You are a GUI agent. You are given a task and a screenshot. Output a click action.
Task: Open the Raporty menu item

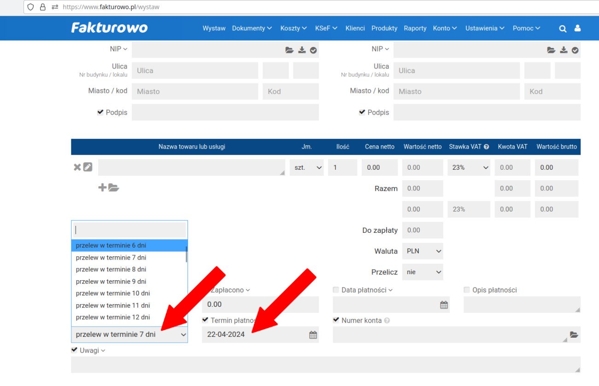[x=415, y=28]
